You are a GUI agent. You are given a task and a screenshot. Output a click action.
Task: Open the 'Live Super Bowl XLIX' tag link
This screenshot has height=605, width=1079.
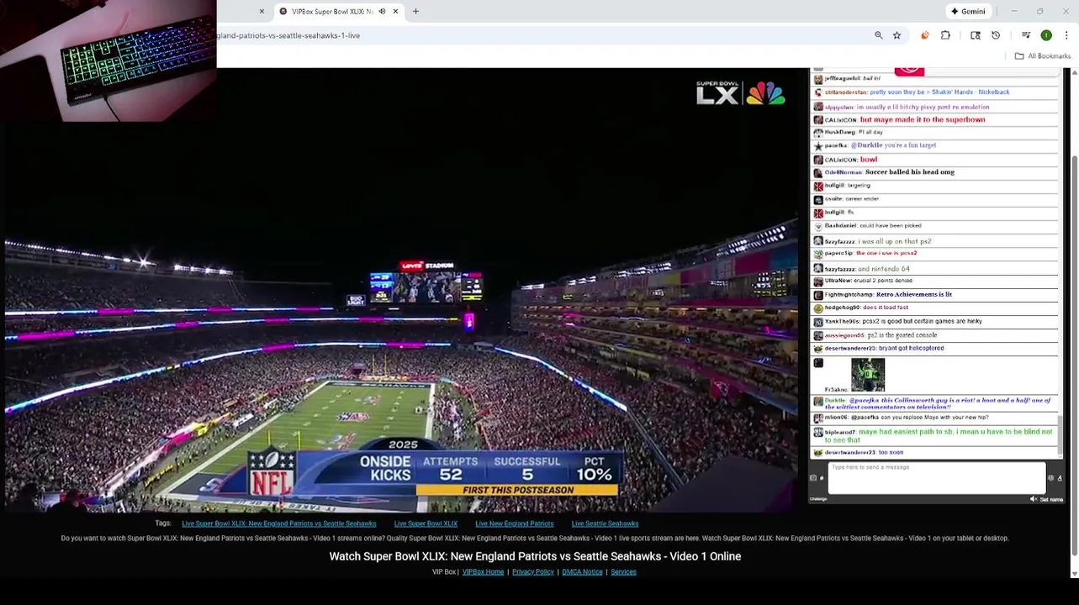(x=426, y=523)
